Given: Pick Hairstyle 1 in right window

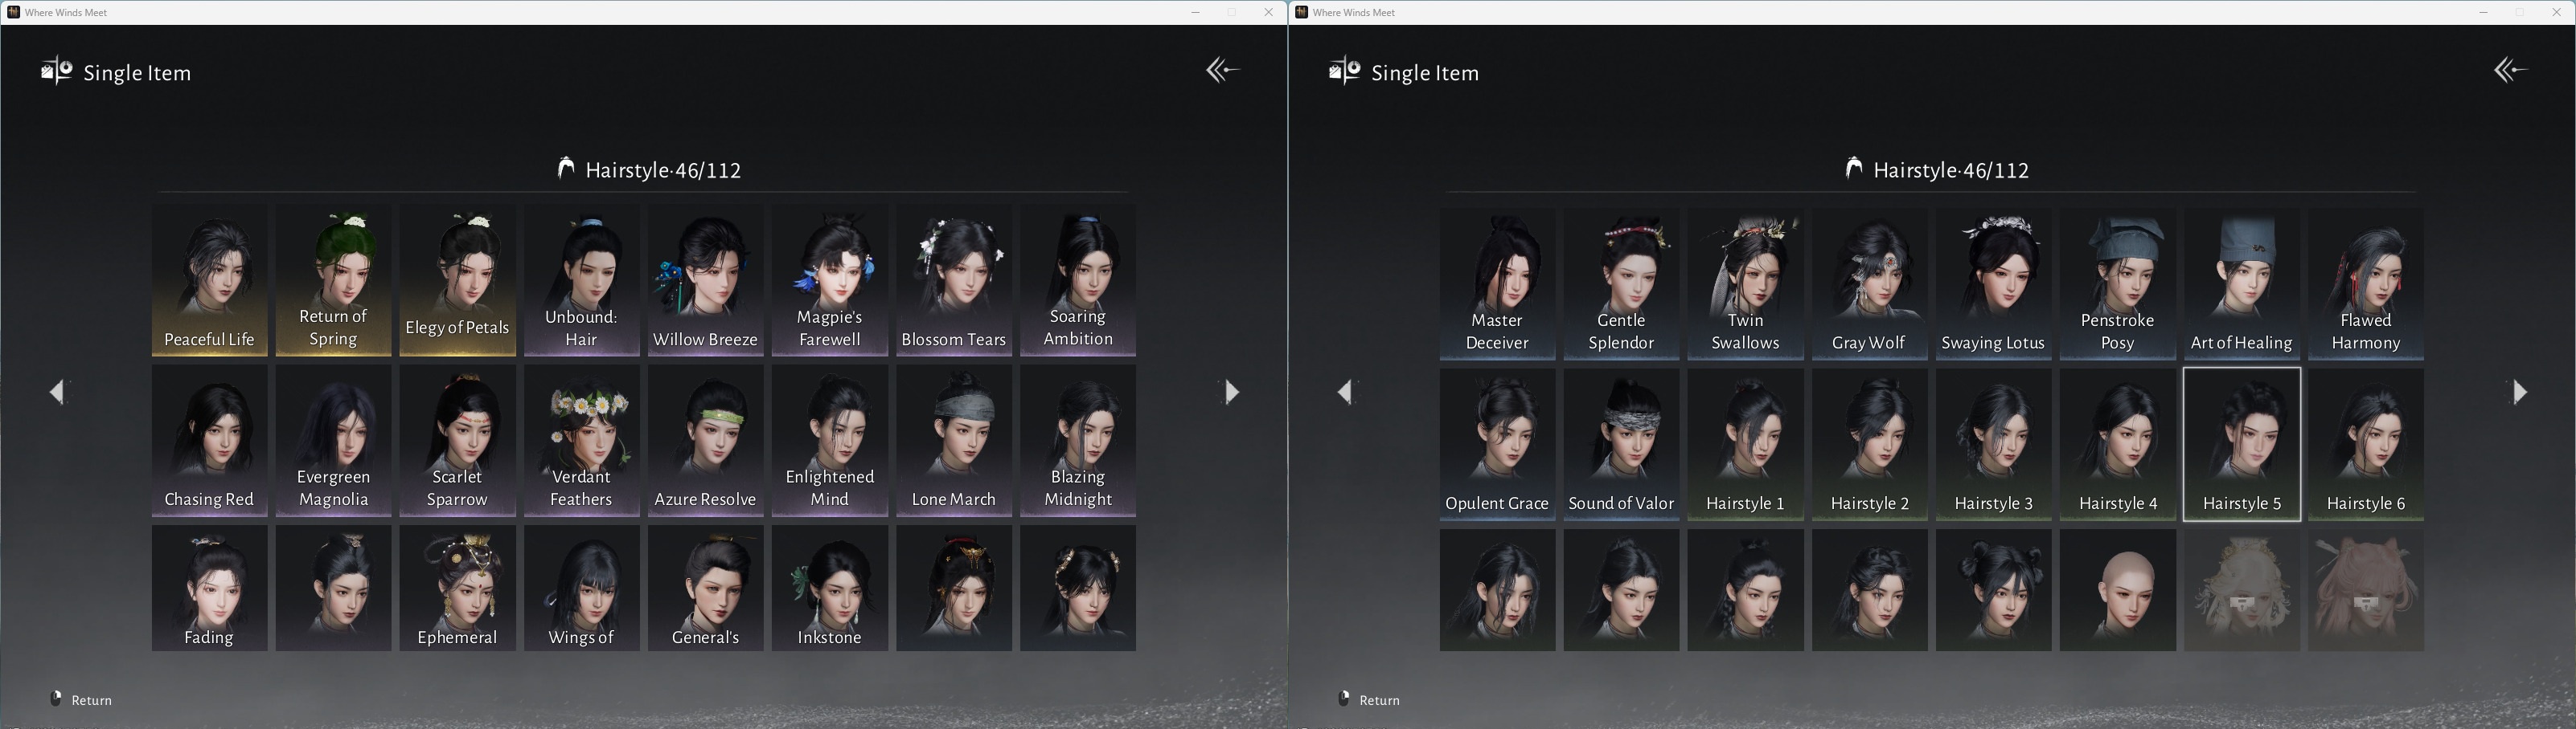Looking at the screenshot, I should 1745,445.
